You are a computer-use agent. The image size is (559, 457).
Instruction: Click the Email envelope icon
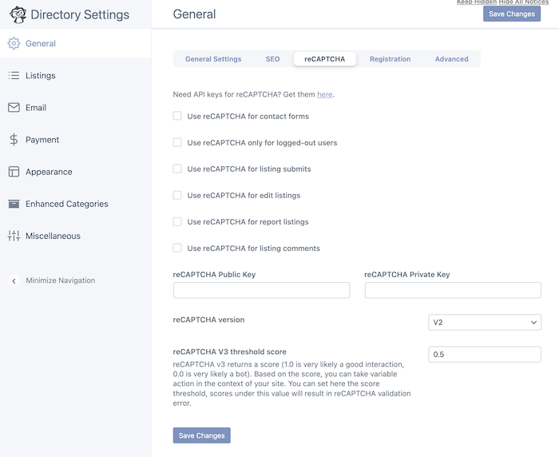(x=14, y=107)
